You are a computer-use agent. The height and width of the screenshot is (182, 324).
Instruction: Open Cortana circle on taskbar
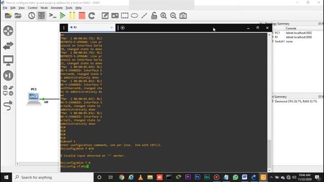point(99,177)
